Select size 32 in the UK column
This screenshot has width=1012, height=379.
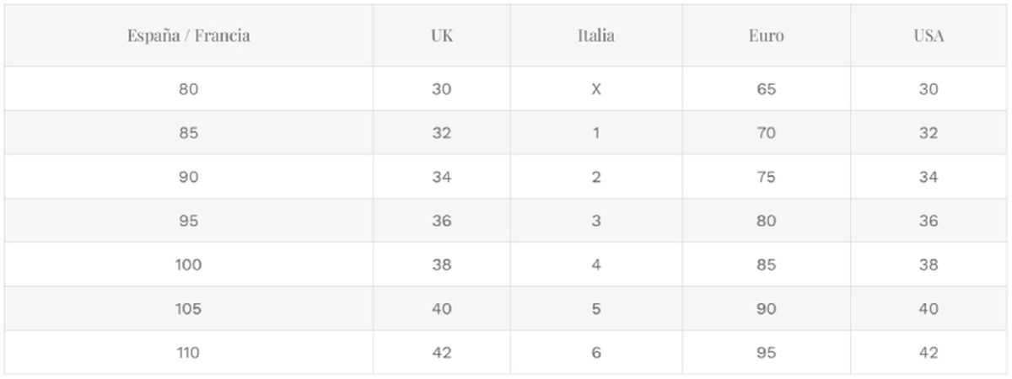pos(441,133)
